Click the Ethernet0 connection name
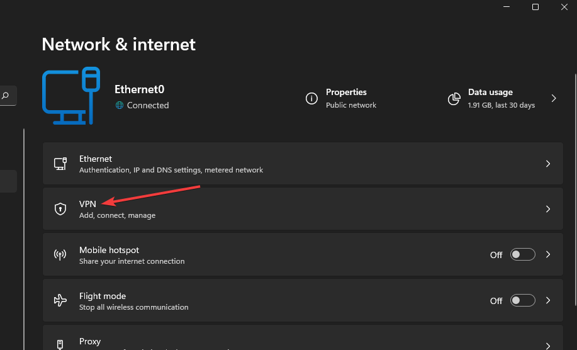 (140, 89)
